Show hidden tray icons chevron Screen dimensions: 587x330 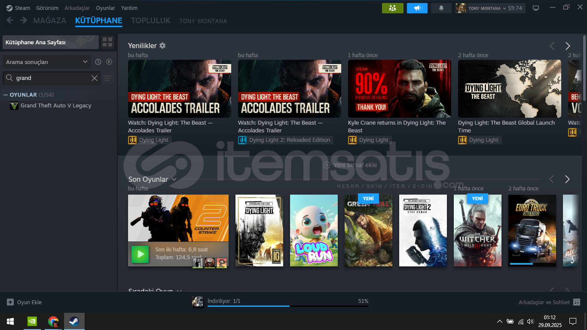click(499, 321)
